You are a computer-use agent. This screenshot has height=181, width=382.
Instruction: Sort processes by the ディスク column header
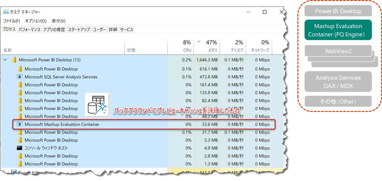(x=237, y=50)
